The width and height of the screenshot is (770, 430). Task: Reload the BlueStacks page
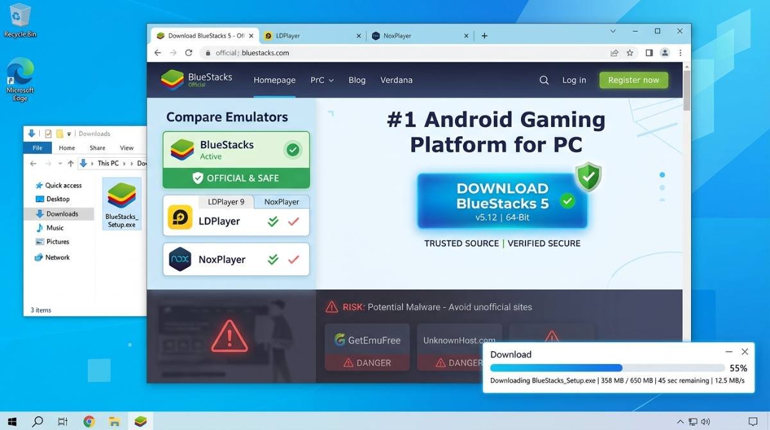point(189,53)
